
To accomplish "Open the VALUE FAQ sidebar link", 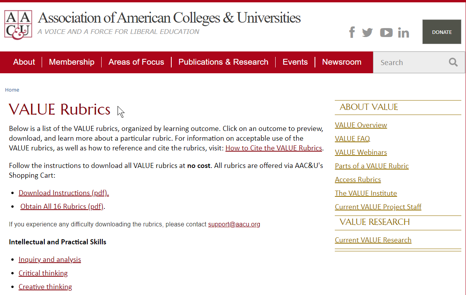I will pyautogui.click(x=352, y=139).
